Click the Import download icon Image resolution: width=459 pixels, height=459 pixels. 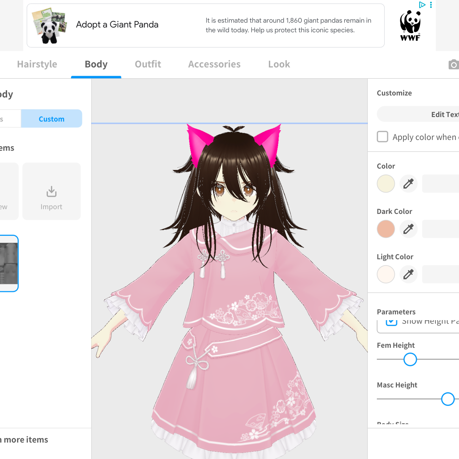(x=52, y=192)
